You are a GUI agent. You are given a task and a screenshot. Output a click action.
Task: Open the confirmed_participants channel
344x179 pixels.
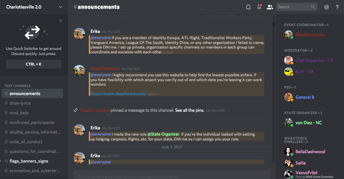pos(32,123)
